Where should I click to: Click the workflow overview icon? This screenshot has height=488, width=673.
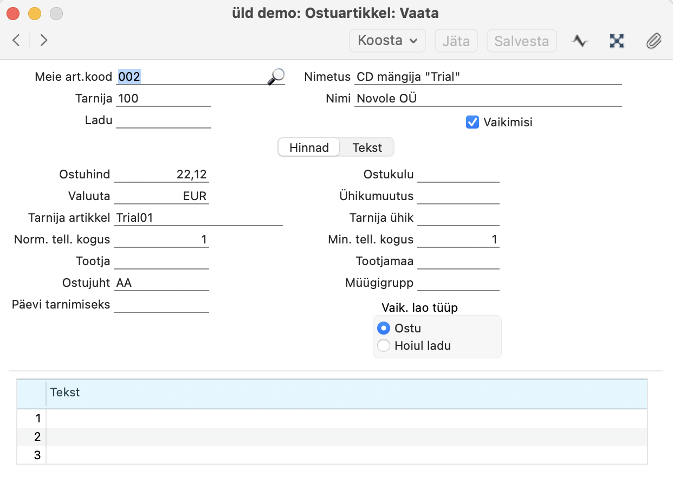coord(617,41)
